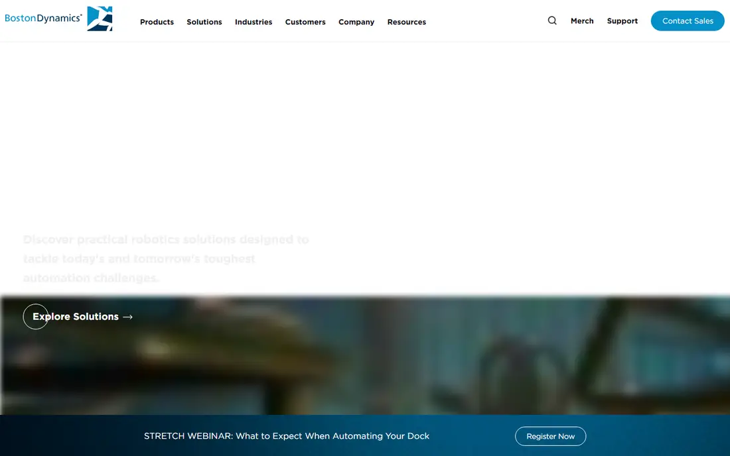
Task: Open the Products menu
Action: point(157,22)
